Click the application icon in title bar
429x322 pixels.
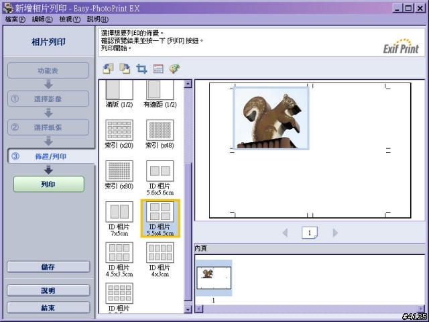tap(8, 8)
